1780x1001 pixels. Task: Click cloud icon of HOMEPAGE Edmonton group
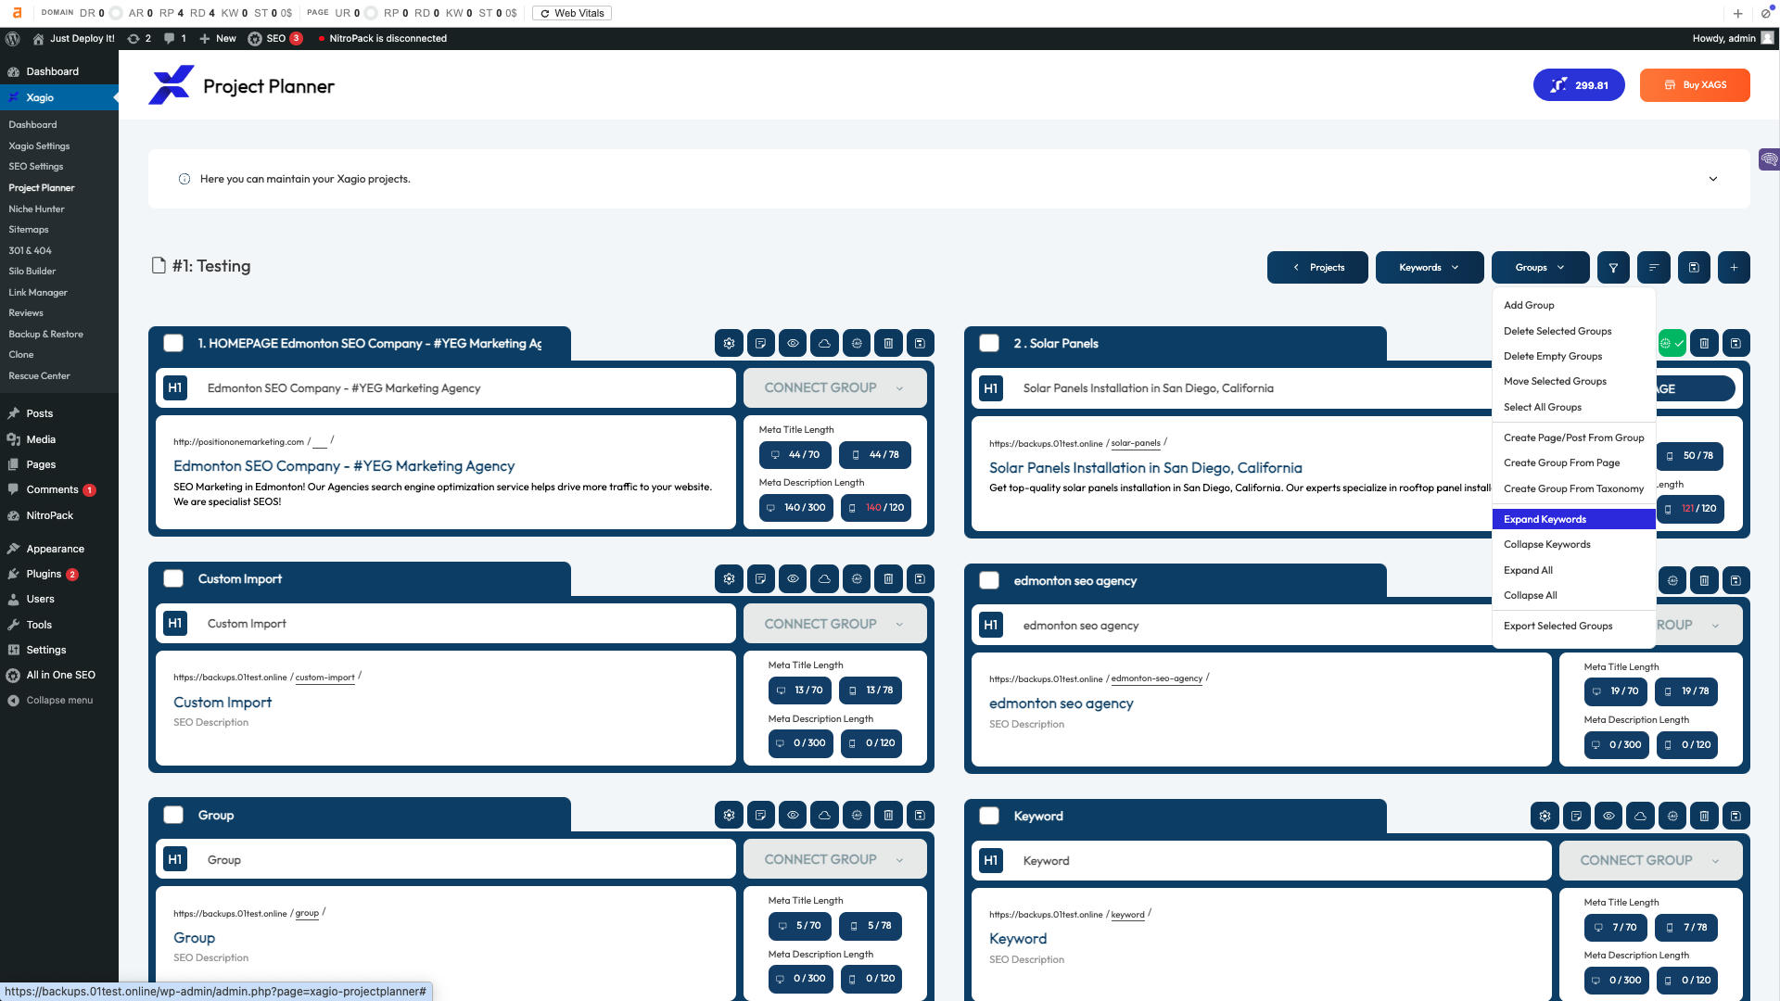tap(824, 343)
